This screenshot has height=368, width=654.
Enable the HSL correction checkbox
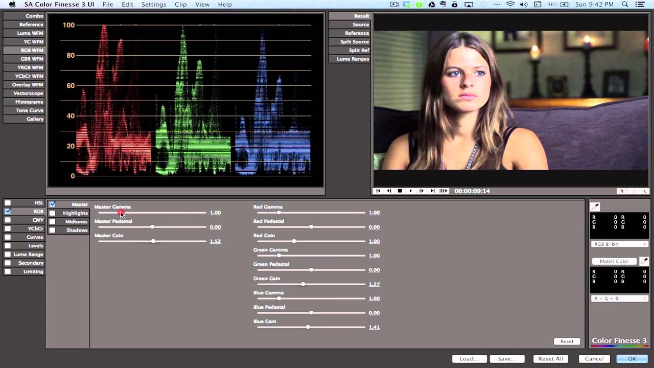8,203
